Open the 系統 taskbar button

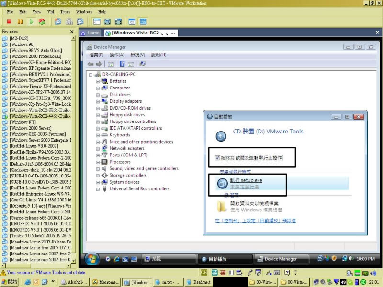click(x=169, y=259)
